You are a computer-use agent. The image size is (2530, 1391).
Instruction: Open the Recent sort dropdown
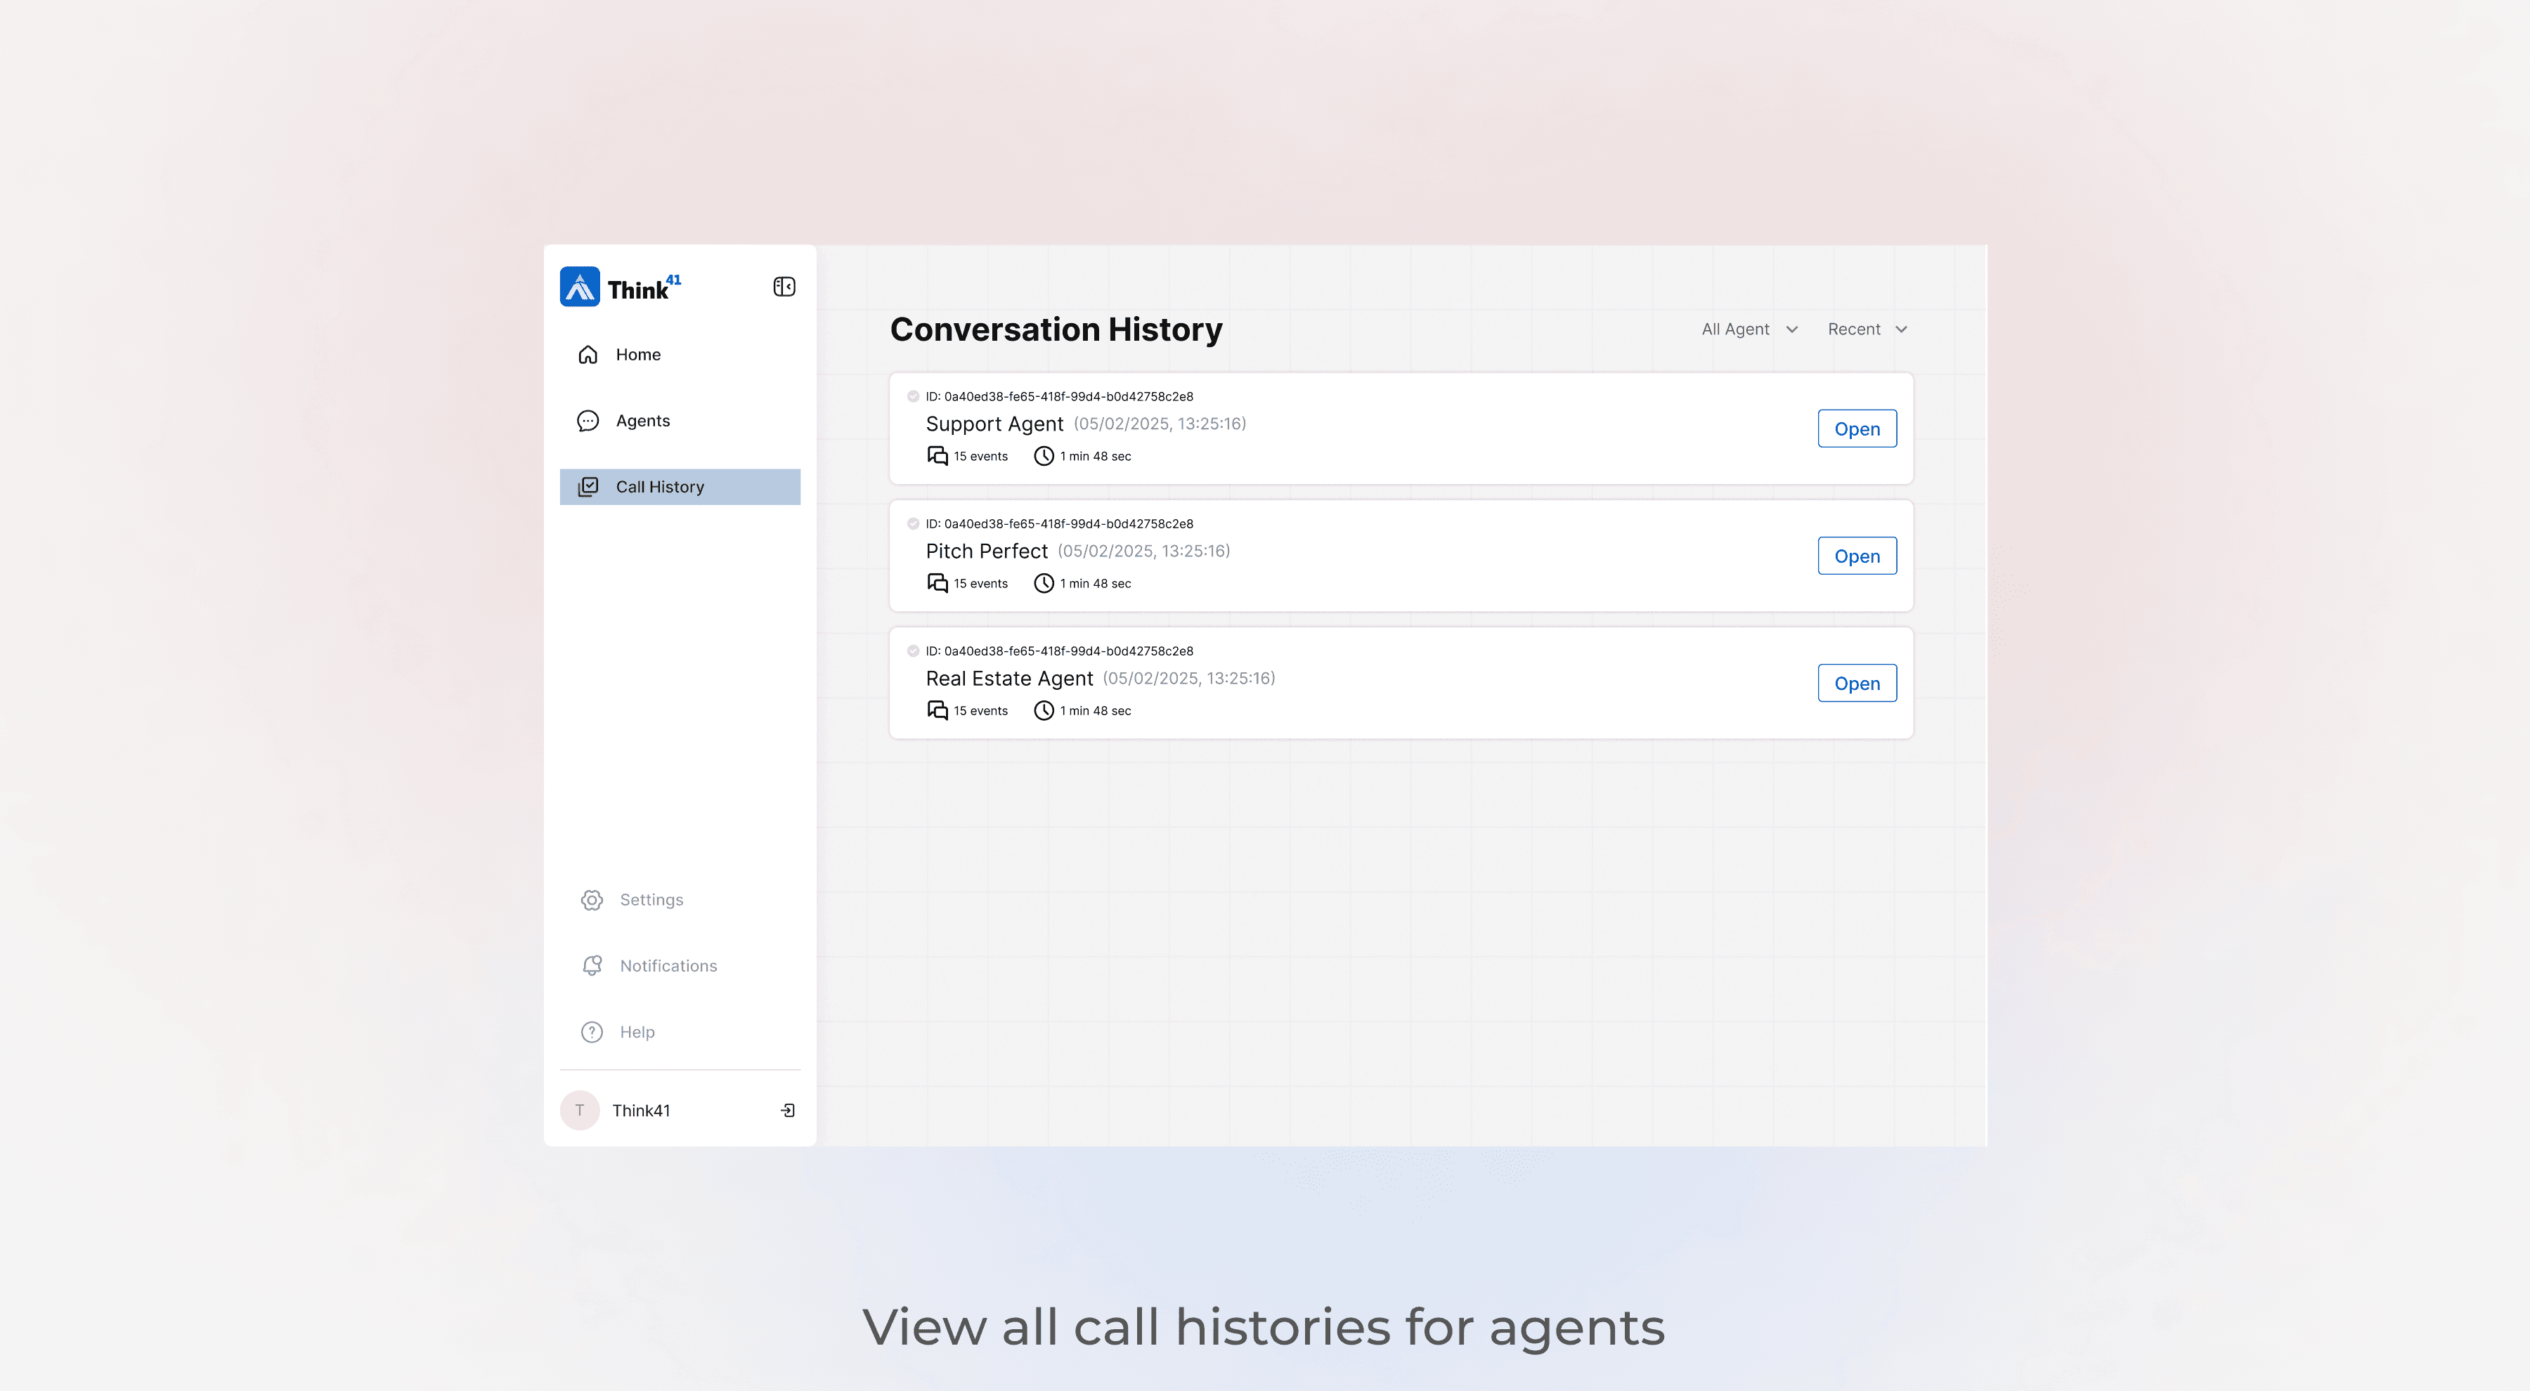tap(1855, 329)
